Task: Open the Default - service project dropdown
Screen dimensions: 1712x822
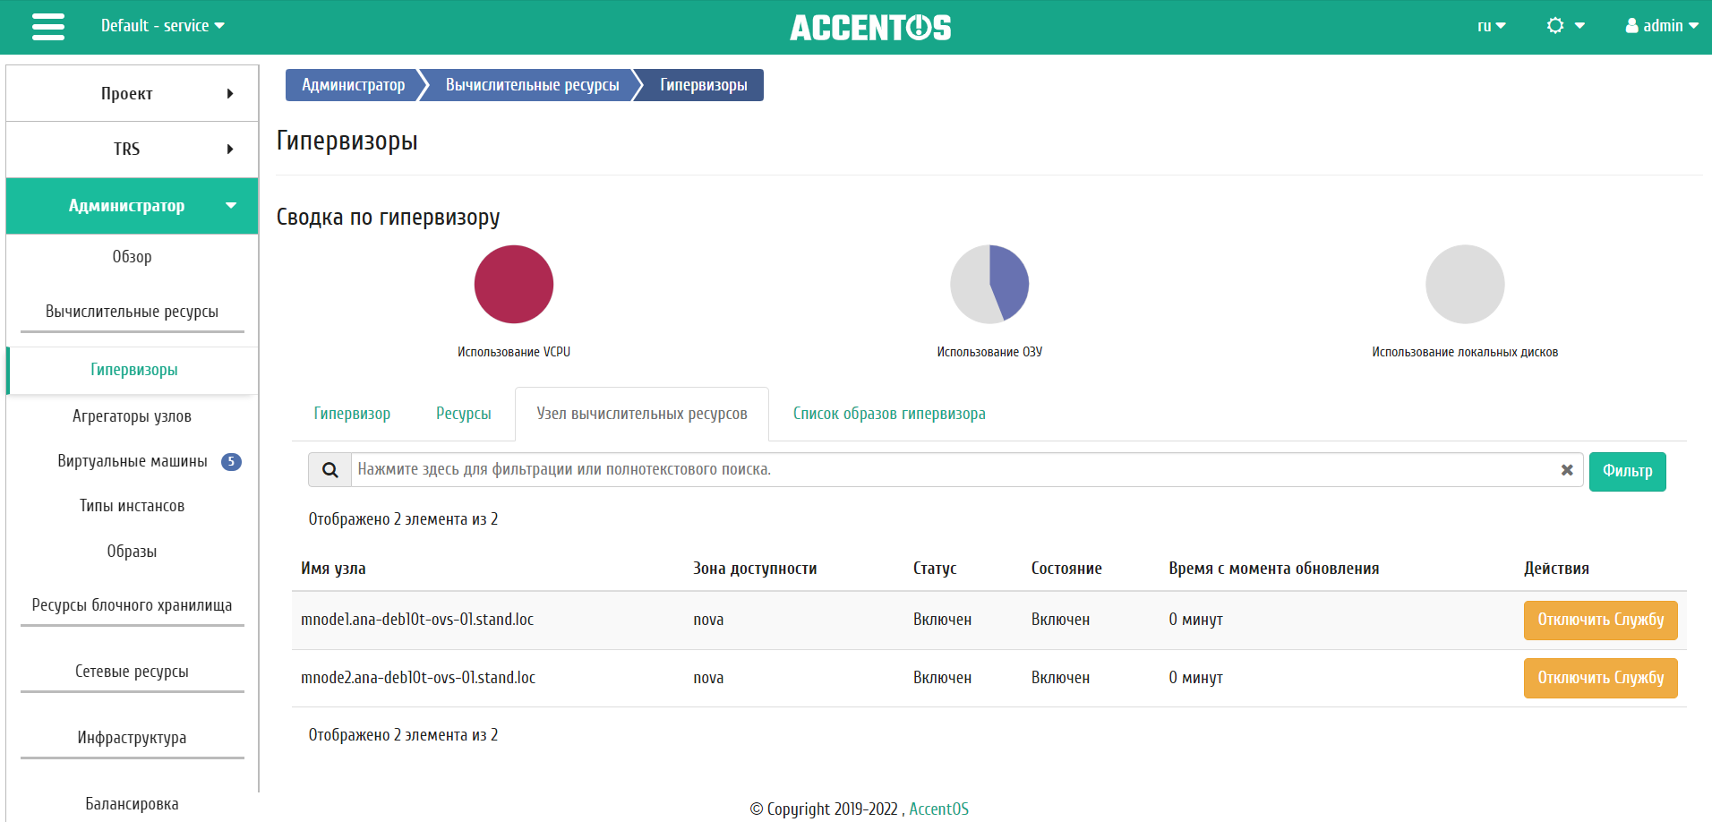Action: (x=162, y=26)
